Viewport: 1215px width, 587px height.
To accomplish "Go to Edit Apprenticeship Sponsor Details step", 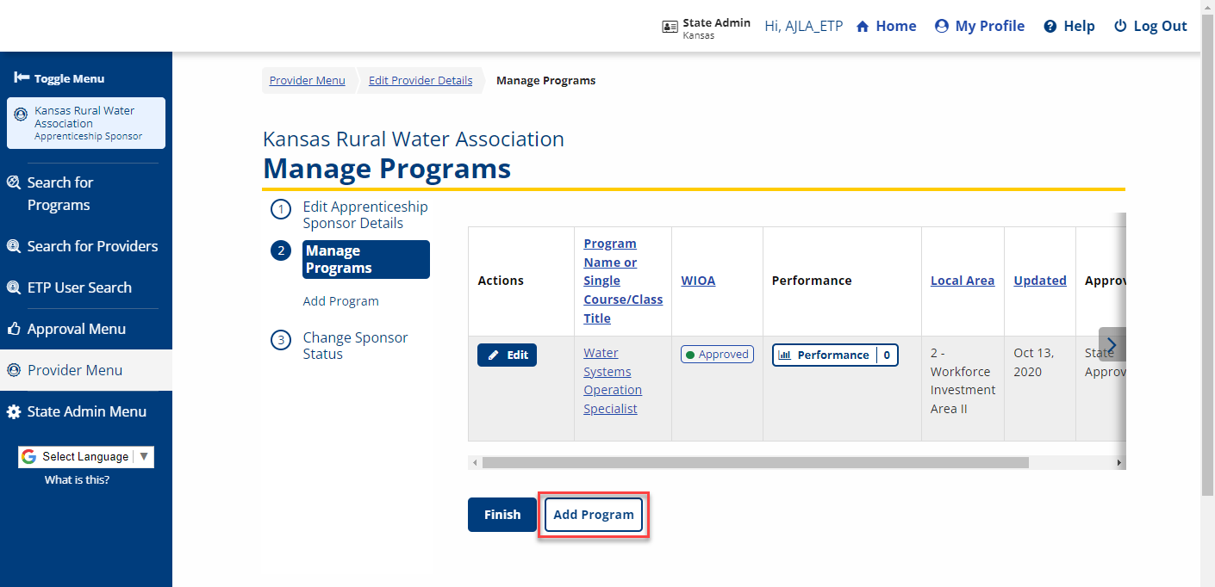I will (364, 215).
